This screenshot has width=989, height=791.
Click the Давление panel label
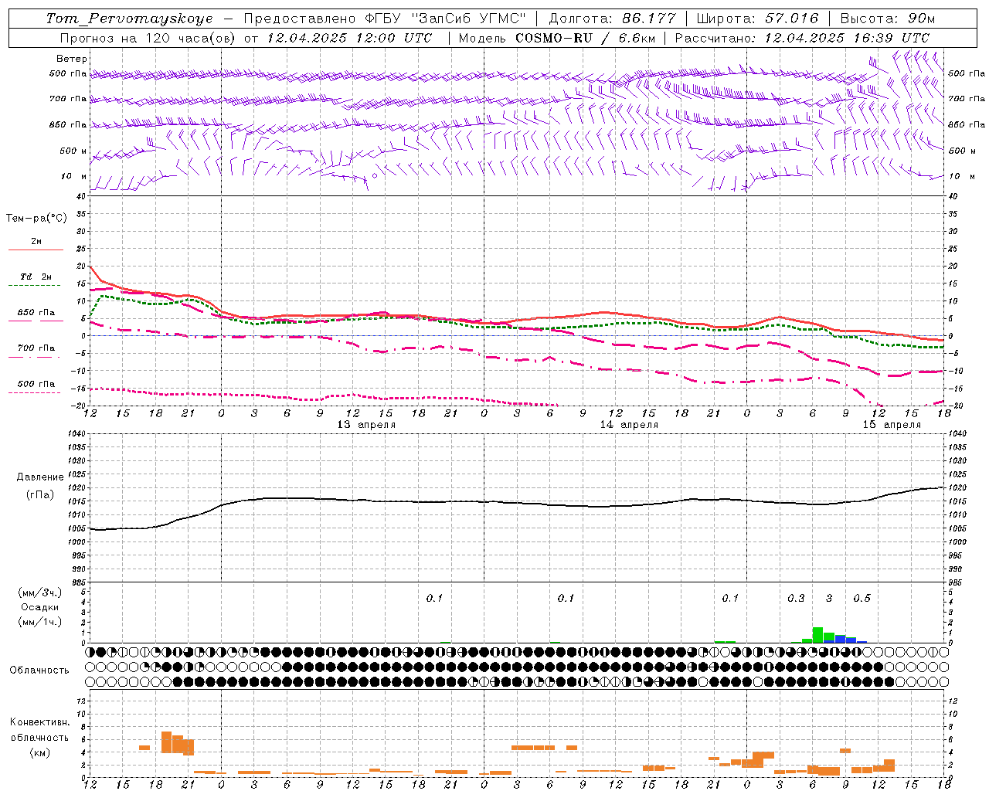click(40, 477)
